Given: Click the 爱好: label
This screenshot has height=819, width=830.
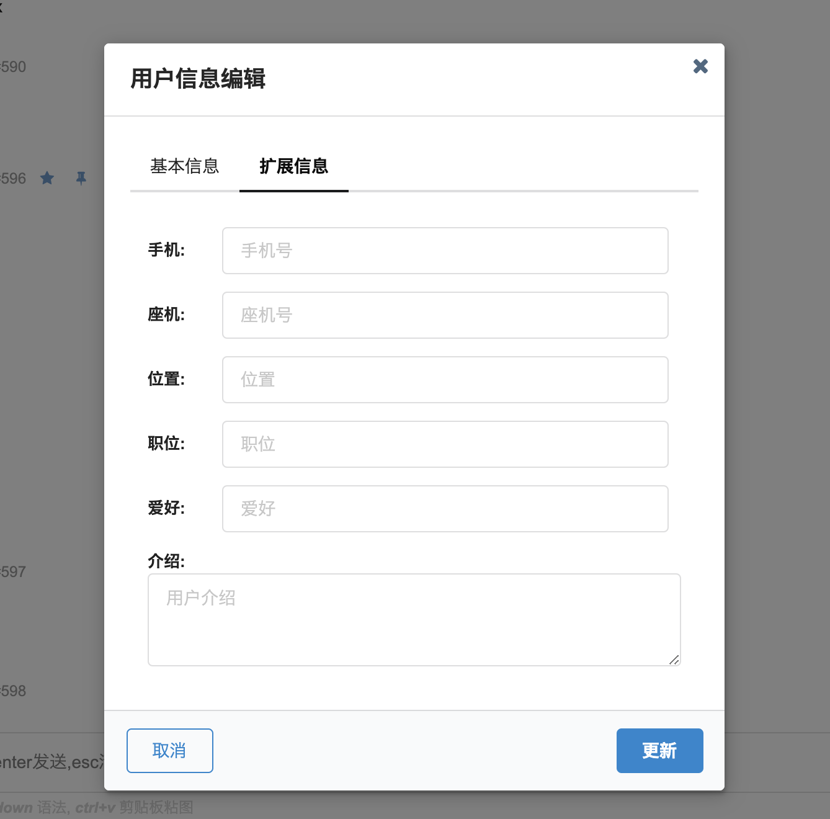Looking at the screenshot, I should pyautogui.click(x=166, y=508).
